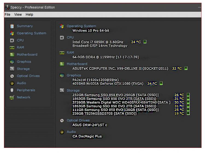Click the Optical Drives heading in summary pane
Image resolution: width=205 pixels, height=153 pixels.
pos(78,120)
